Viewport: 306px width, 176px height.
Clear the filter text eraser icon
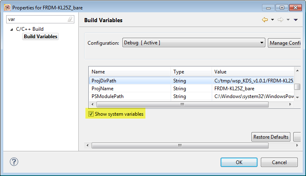tap(70, 19)
